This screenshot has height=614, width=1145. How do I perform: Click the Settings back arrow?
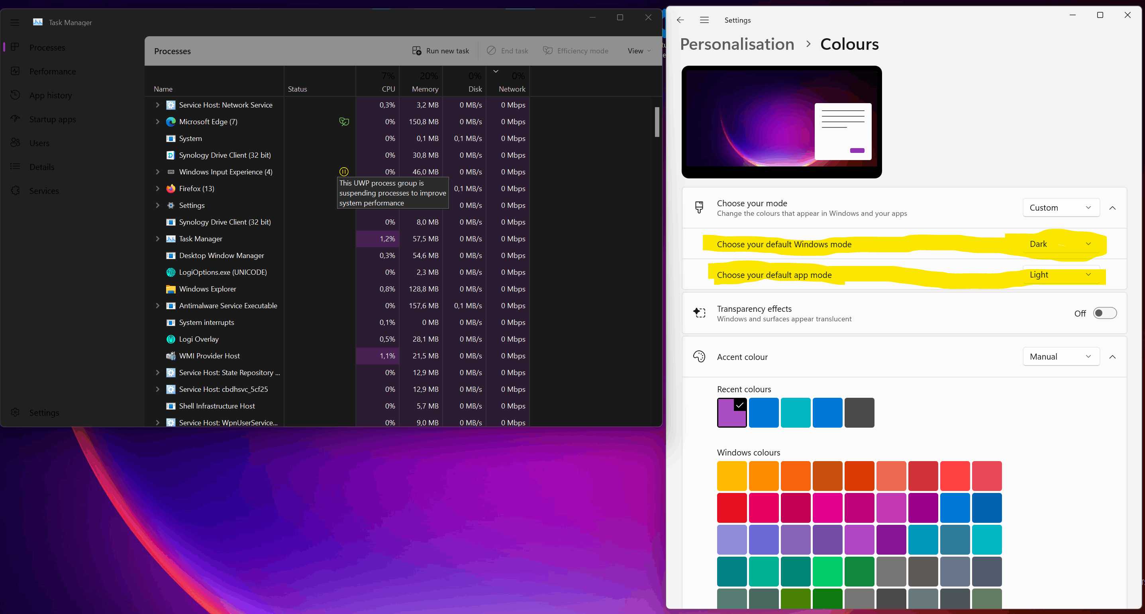(680, 20)
